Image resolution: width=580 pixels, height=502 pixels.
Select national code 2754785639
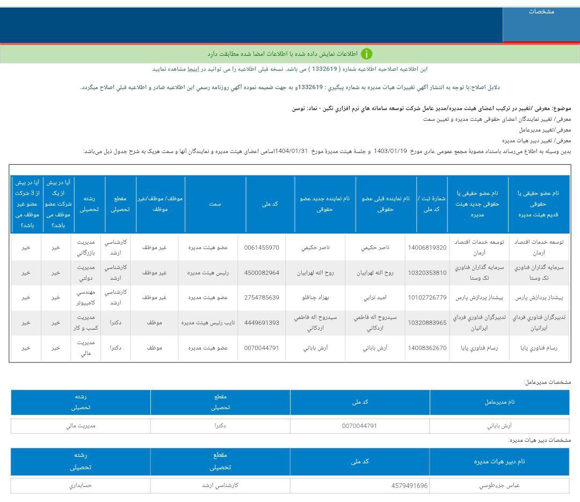click(x=262, y=297)
